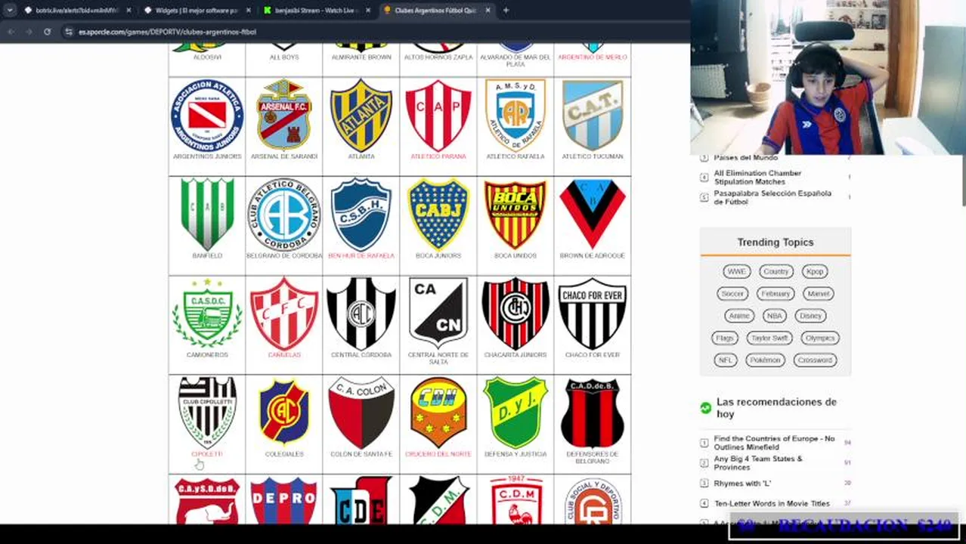
Task: Click the Defensa y Justicia D.yJ. shield
Action: pyautogui.click(x=516, y=413)
